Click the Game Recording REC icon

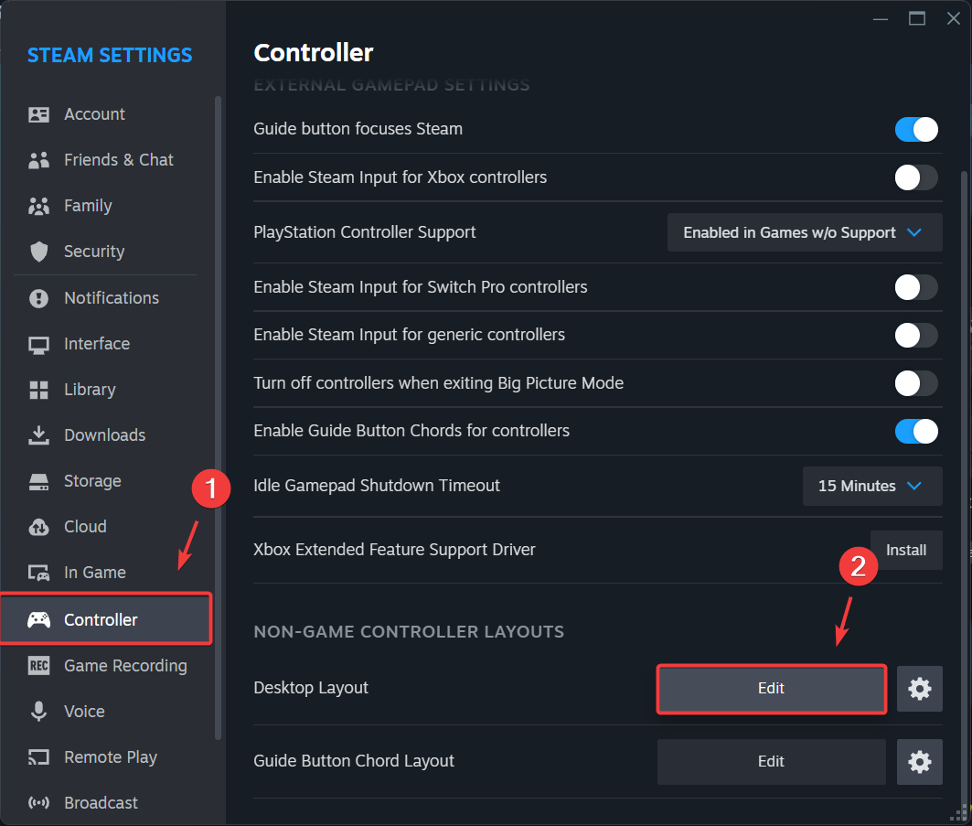tap(39, 666)
